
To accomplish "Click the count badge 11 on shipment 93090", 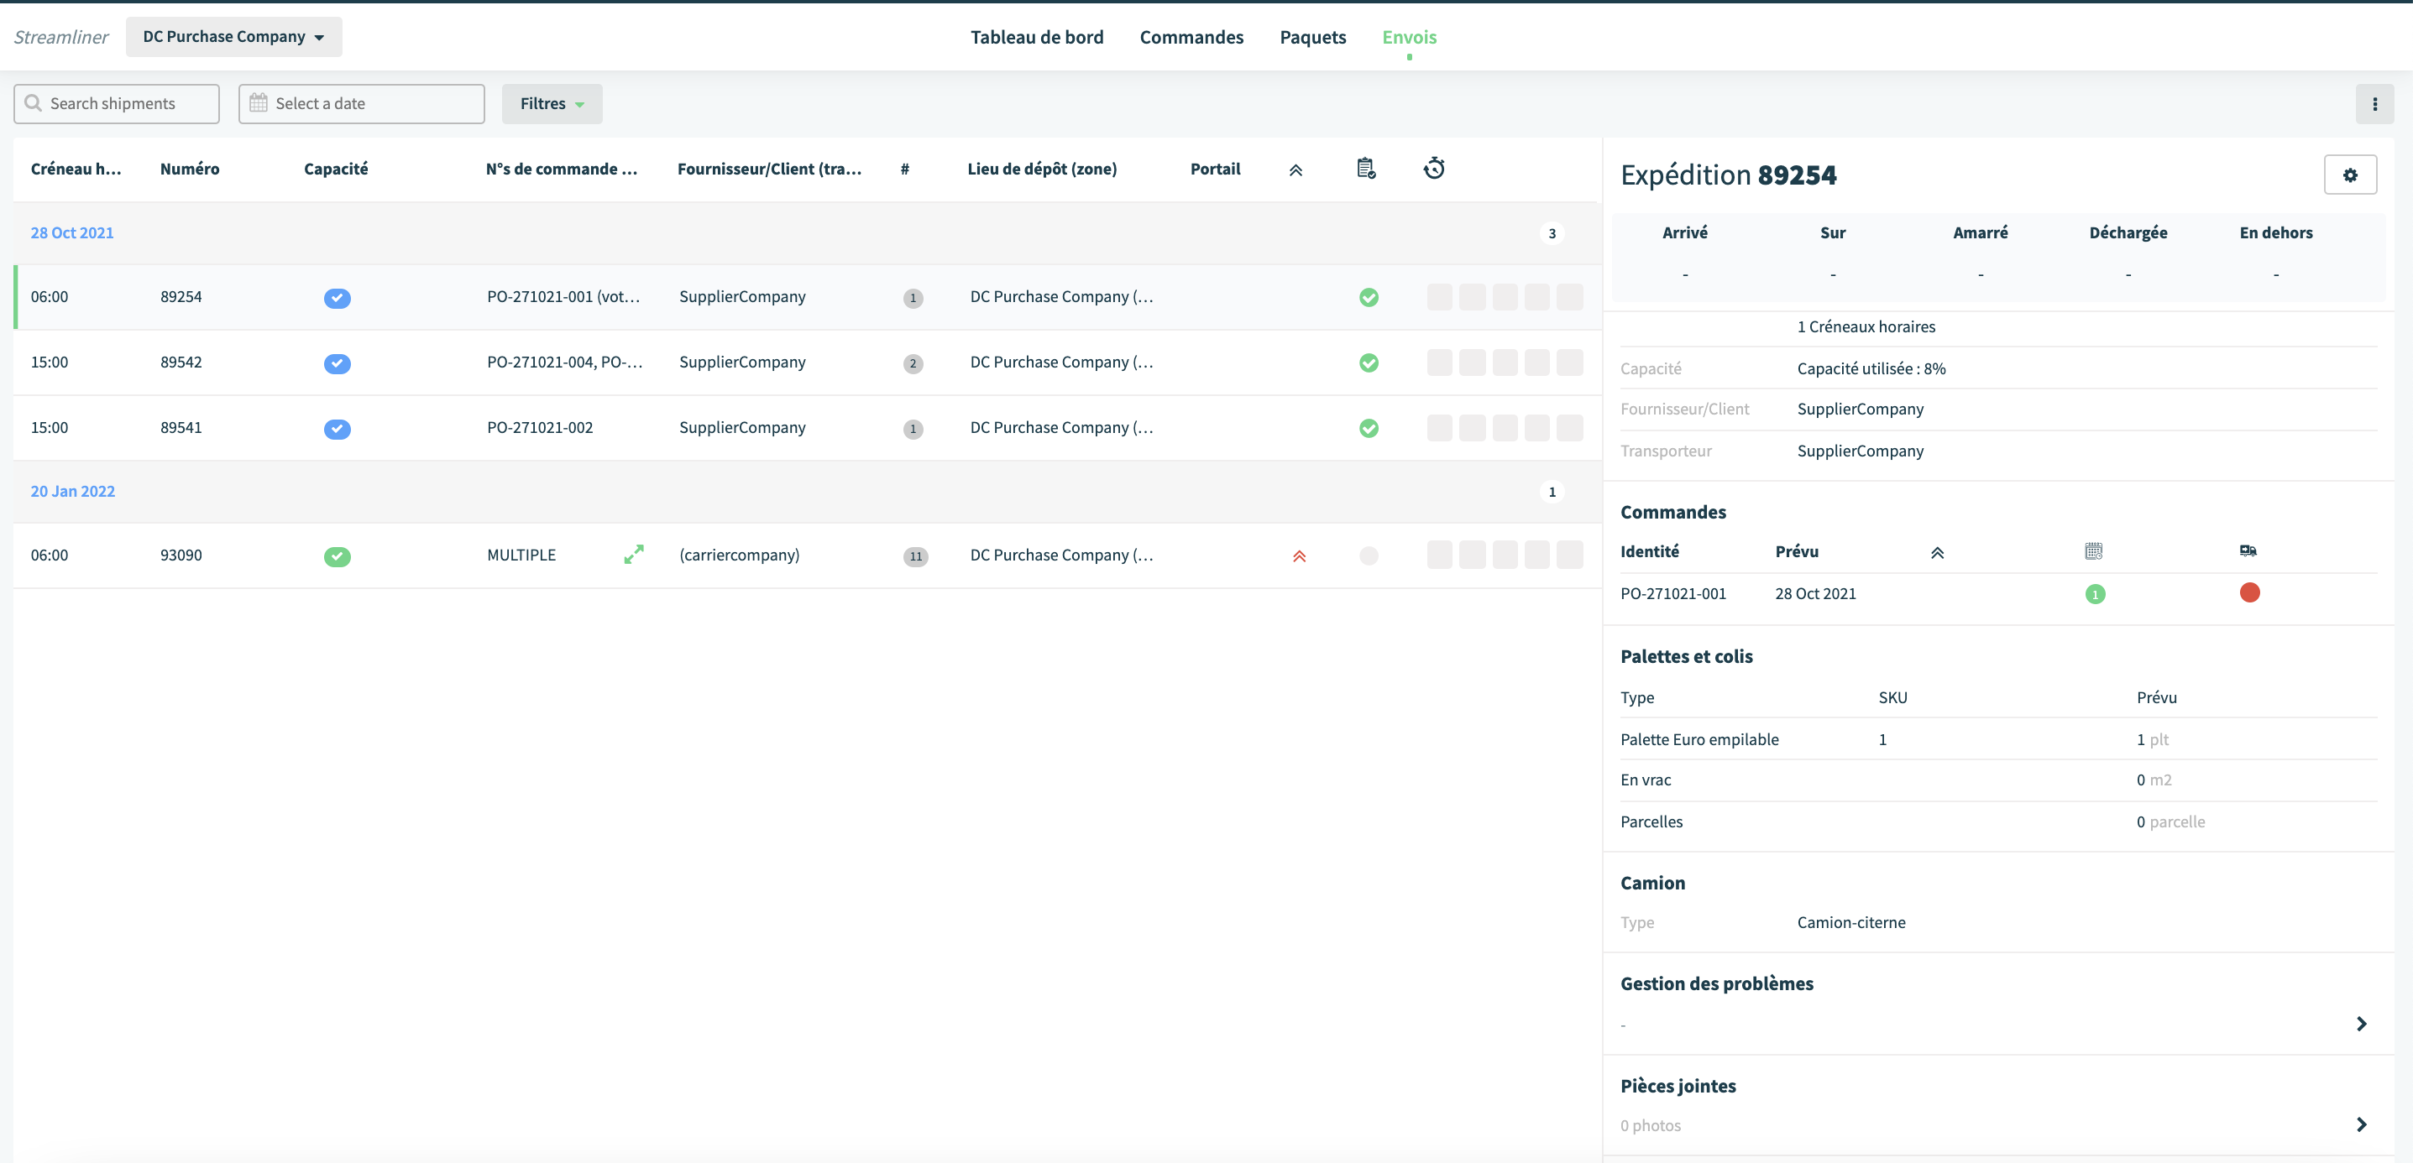I will coord(915,556).
